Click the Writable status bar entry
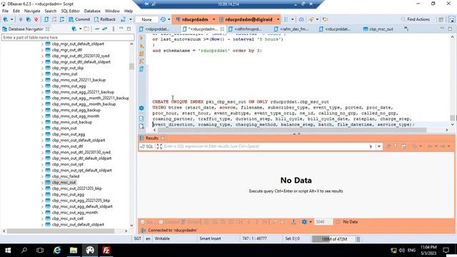Screen dimensions: 457x257 (162, 238)
